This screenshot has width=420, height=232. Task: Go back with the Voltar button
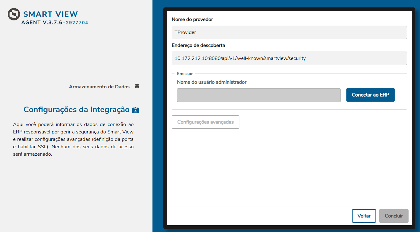pos(364,216)
